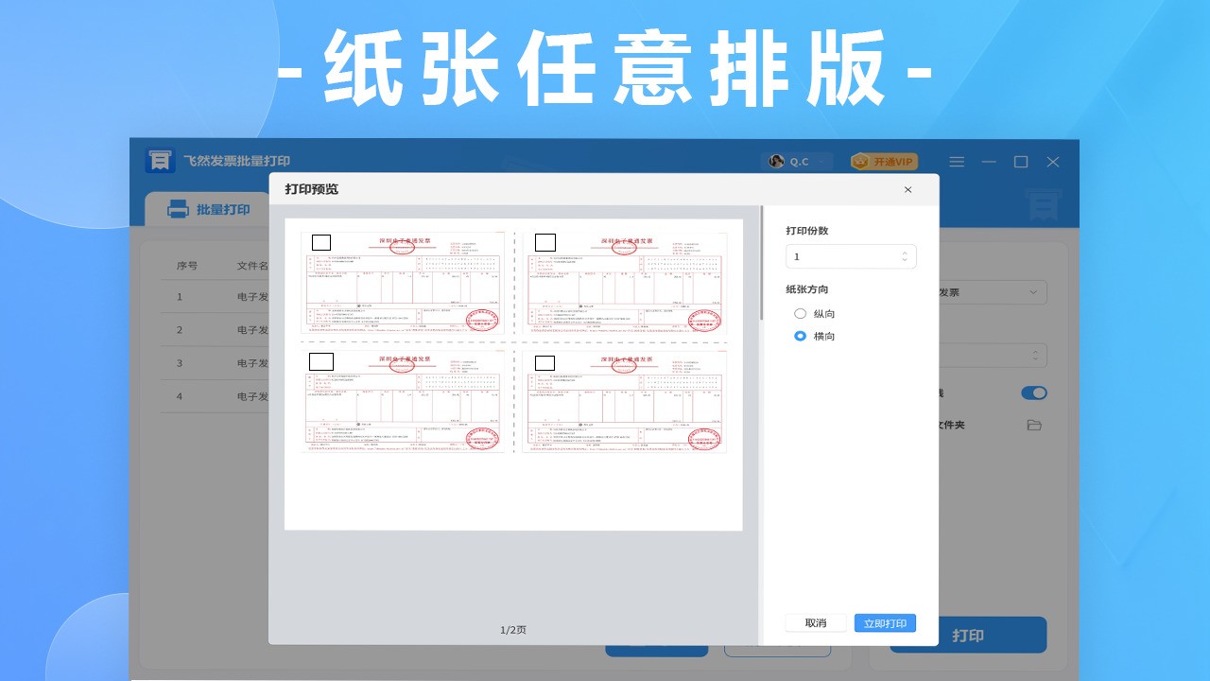This screenshot has height=681, width=1210.
Task: Click the folder icon to browse folder
Action: click(x=1034, y=426)
